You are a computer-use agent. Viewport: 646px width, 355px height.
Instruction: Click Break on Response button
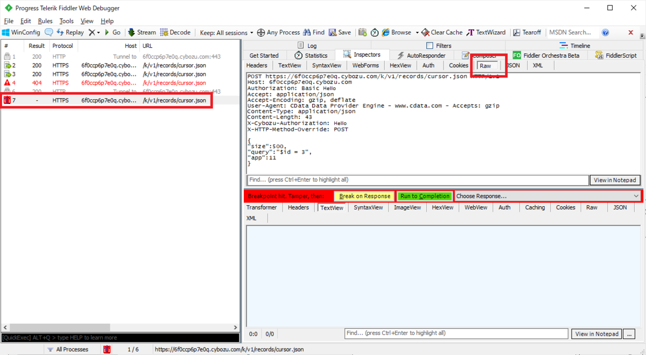click(364, 196)
